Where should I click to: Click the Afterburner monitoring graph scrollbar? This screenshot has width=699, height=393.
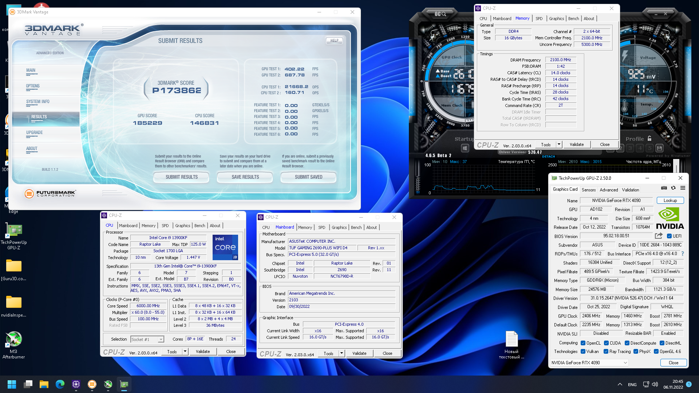point(676,166)
